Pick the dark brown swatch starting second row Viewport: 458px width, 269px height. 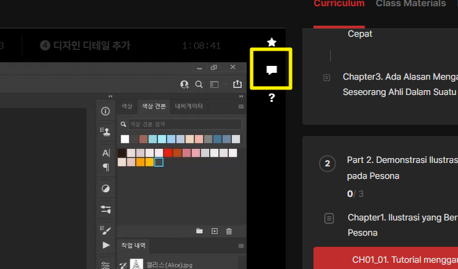pos(122,153)
